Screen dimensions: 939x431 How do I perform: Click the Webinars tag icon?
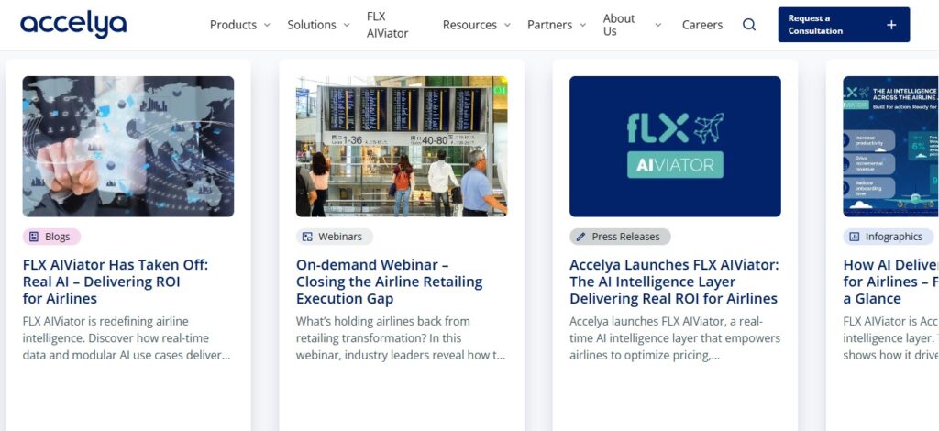[x=307, y=237]
